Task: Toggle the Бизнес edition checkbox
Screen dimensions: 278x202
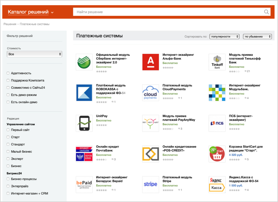Action: (8, 166)
